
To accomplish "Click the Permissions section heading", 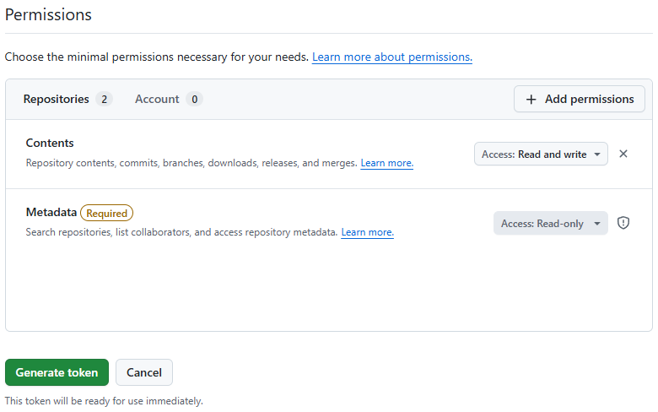I will pyautogui.click(x=48, y=15).
